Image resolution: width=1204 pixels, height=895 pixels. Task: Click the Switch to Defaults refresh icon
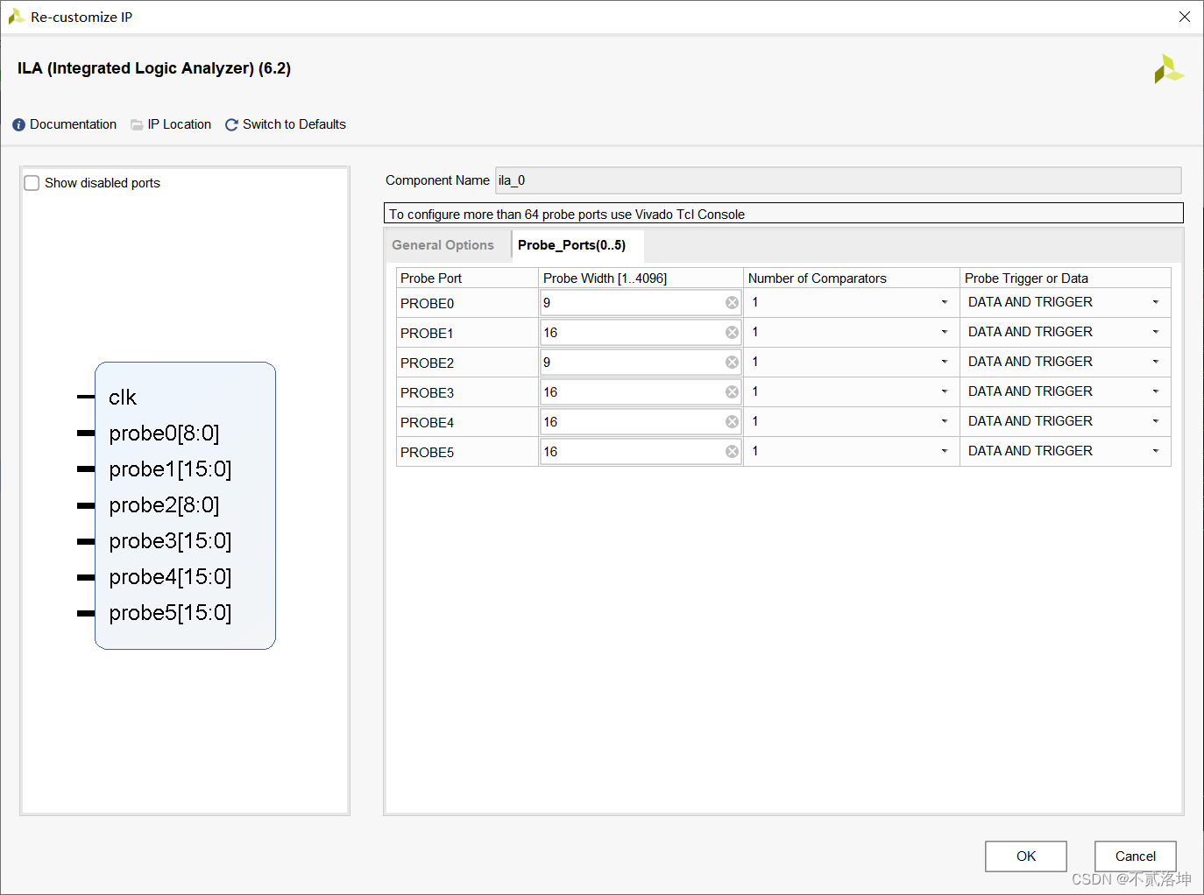pos(231,125)
